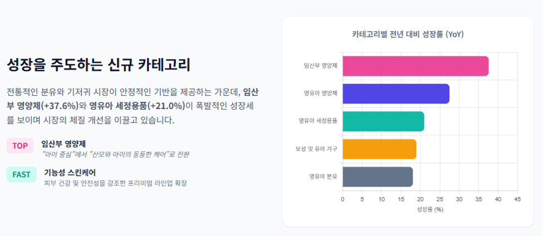Click the italic quote about 산모와 아이

115,154
